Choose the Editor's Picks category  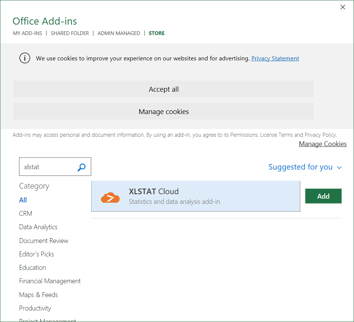coord(37,254)
